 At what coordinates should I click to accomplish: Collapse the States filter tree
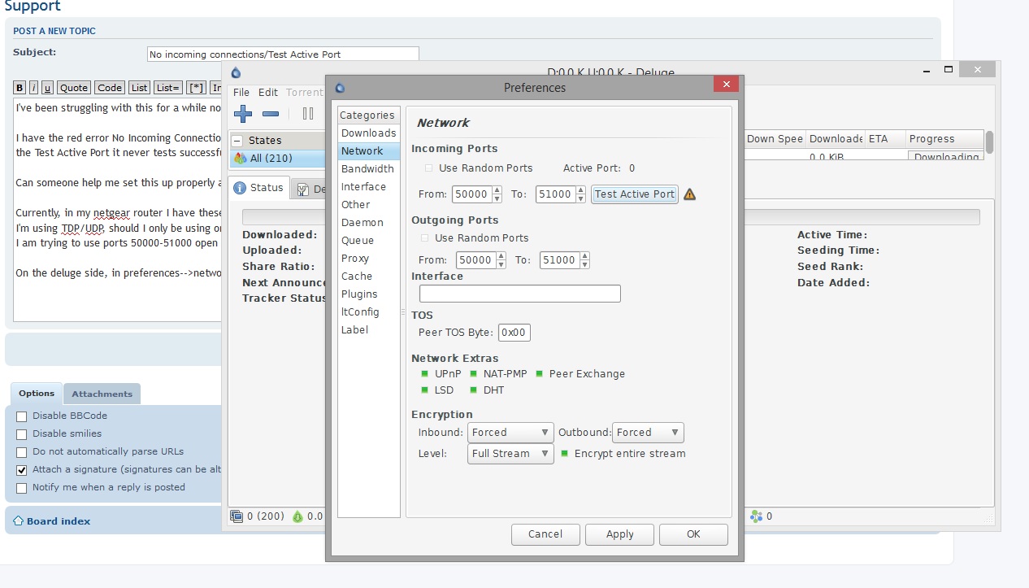click(237, 141)
